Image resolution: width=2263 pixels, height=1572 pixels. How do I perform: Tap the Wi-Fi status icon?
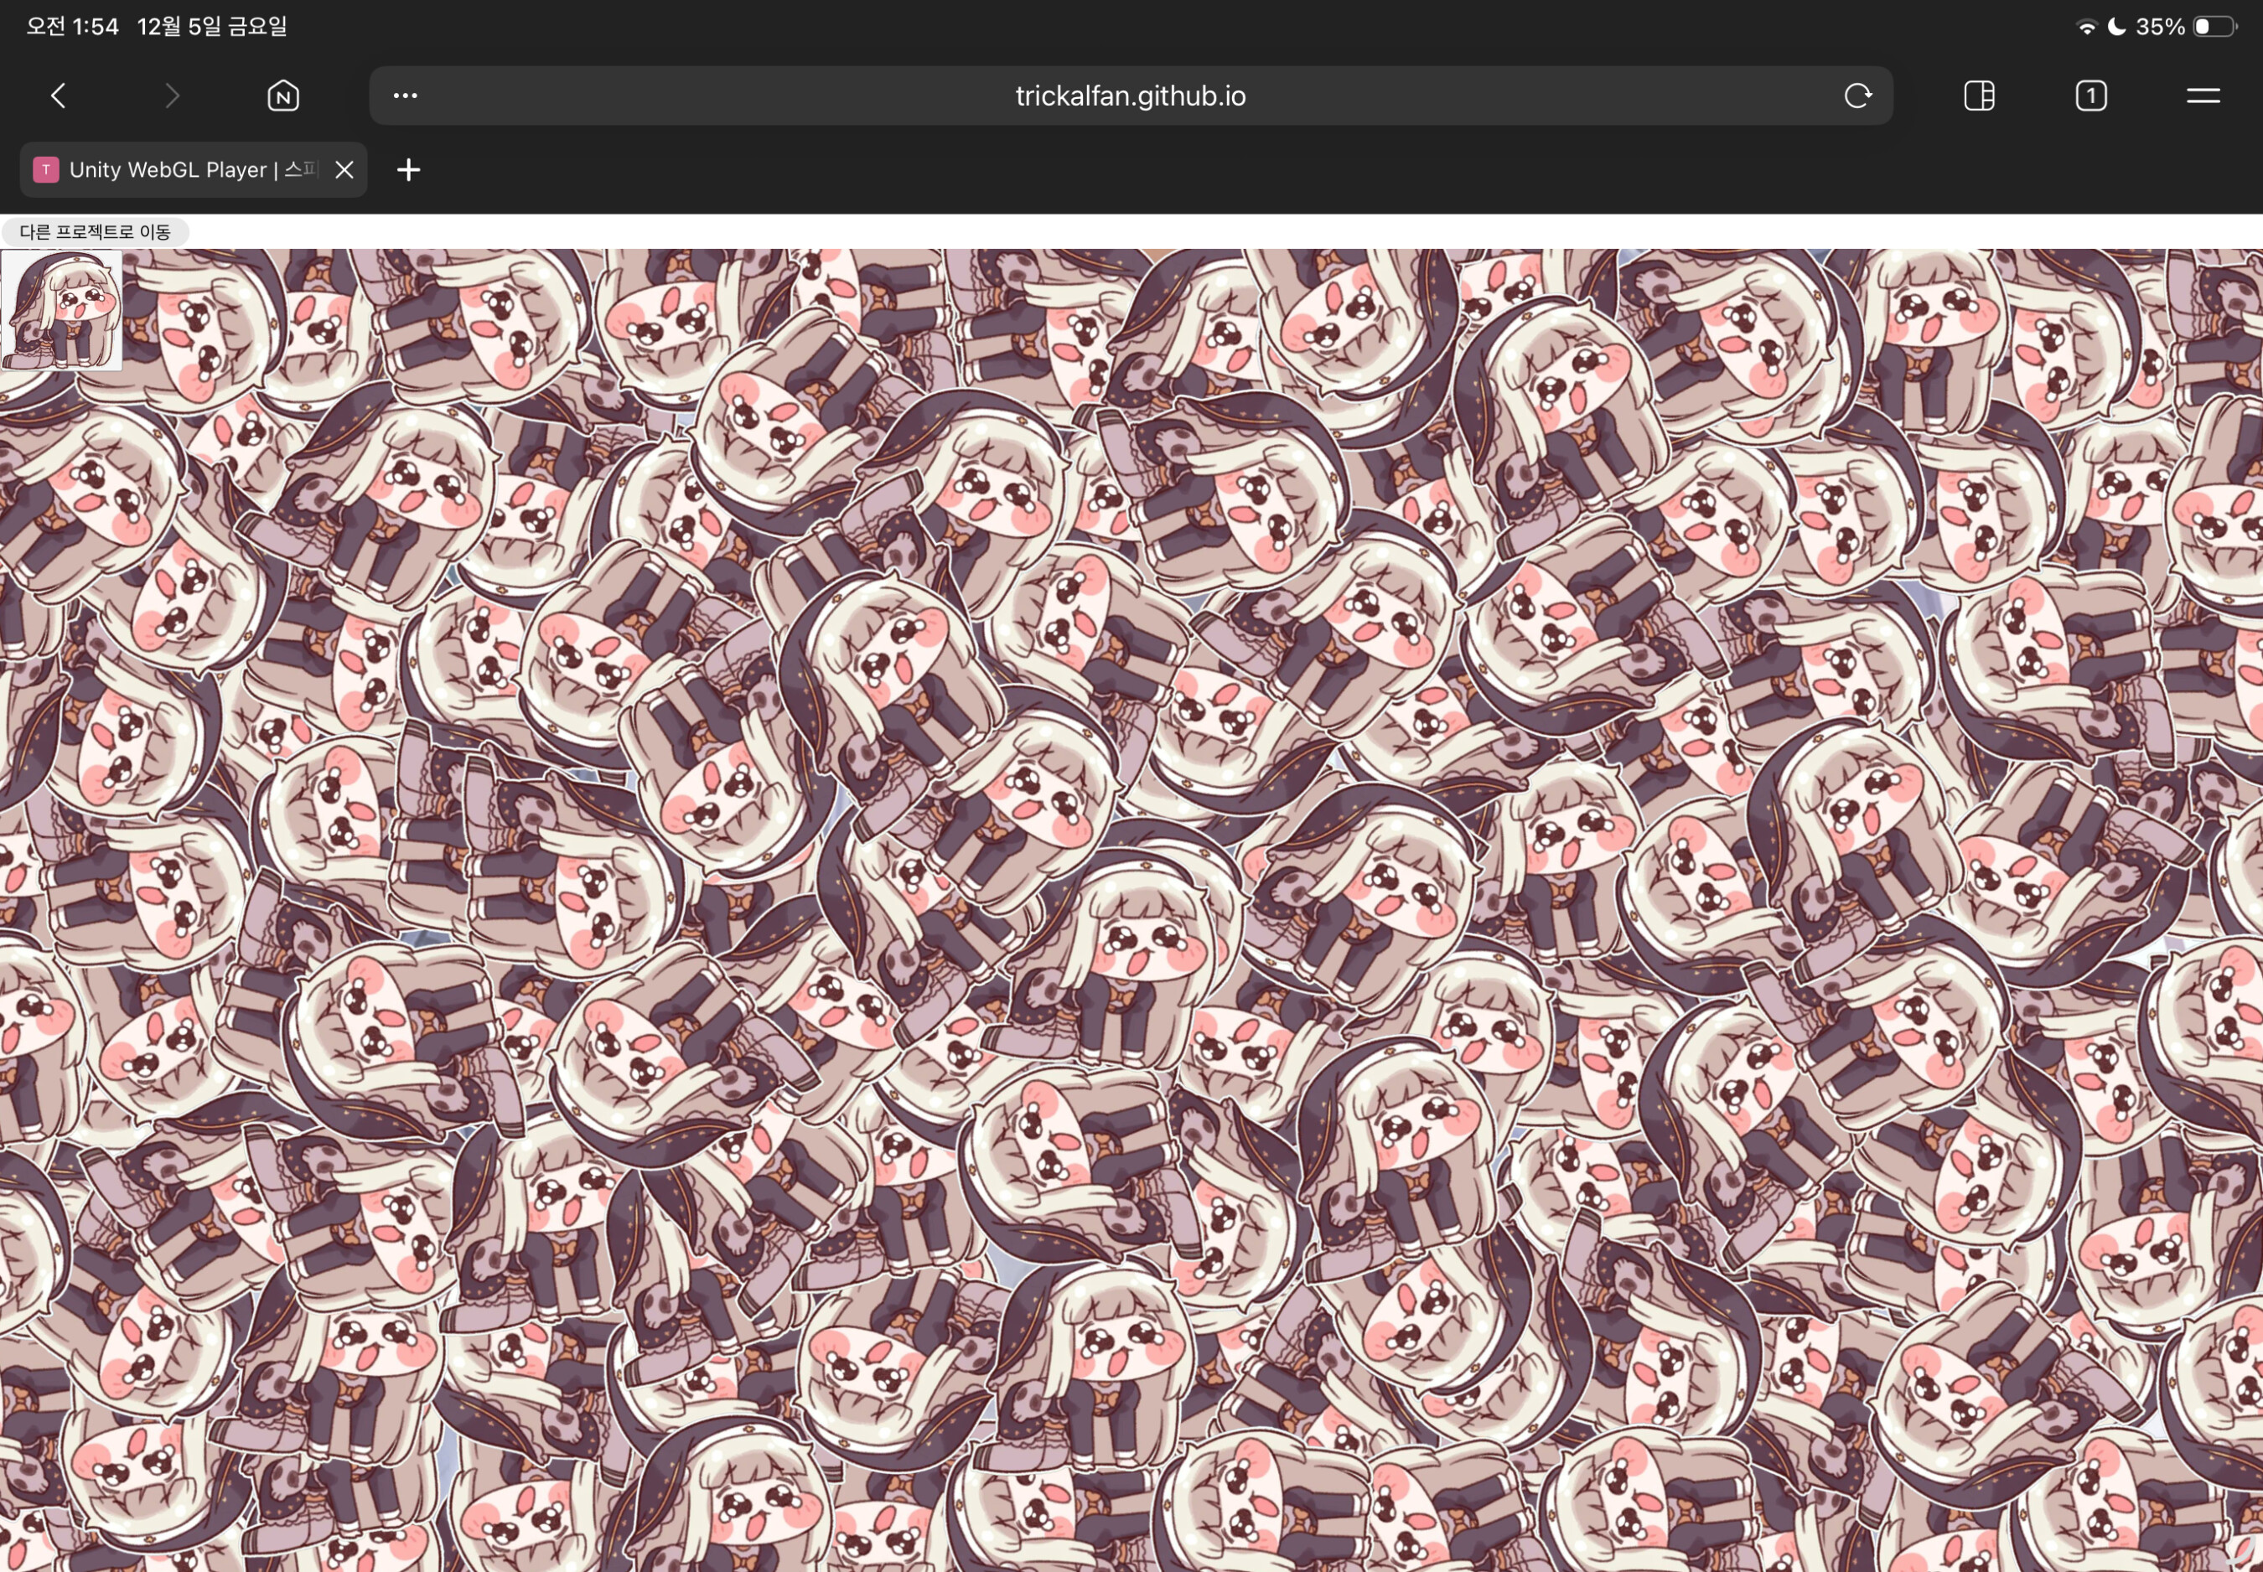(x=2084, y=27)
